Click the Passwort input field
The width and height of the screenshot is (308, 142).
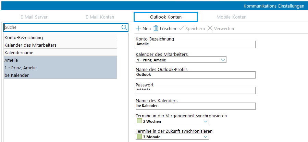click(195, 90)
